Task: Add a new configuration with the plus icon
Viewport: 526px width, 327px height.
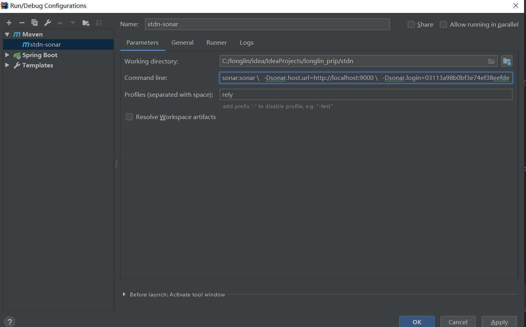Action: coord(9,23)
